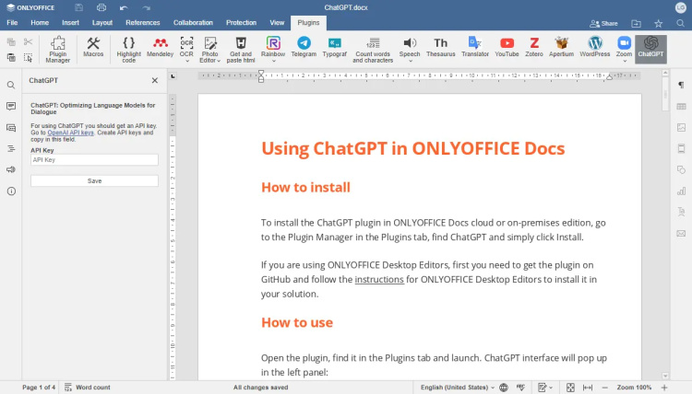Open the File menu tab

tap(13, 22)
